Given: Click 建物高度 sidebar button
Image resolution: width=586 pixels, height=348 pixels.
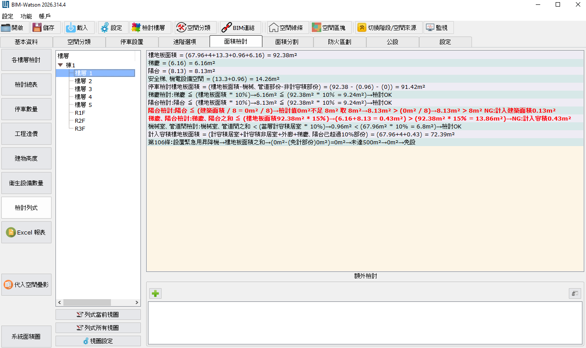Looking at the screenshot, I should point(26,158).
